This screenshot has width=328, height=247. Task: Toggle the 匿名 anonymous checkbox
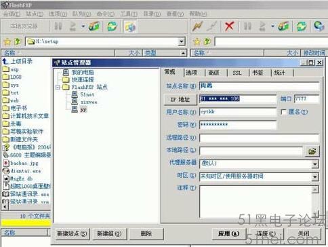pos(283,112)
